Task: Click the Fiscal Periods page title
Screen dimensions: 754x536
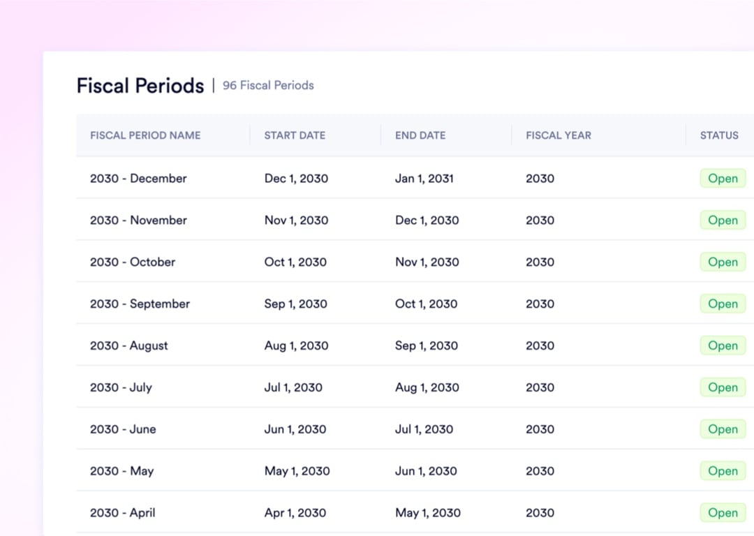Action: pyautogui.click(x=140, y=85)
